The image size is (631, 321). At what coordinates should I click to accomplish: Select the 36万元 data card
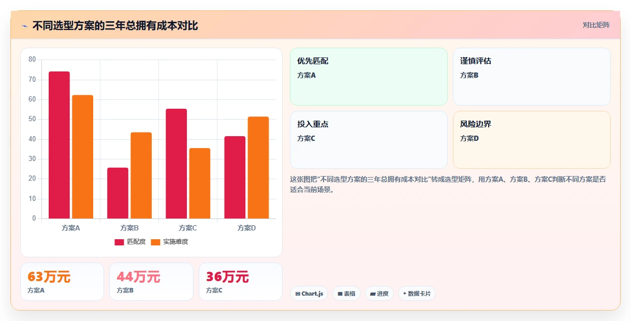click(241, 282)
